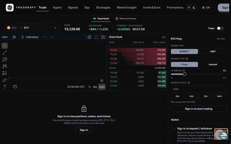The image size is (231, 144).
Task: Choose Isolated margin type
Action: pyautogui.click(x=213, y=64)
